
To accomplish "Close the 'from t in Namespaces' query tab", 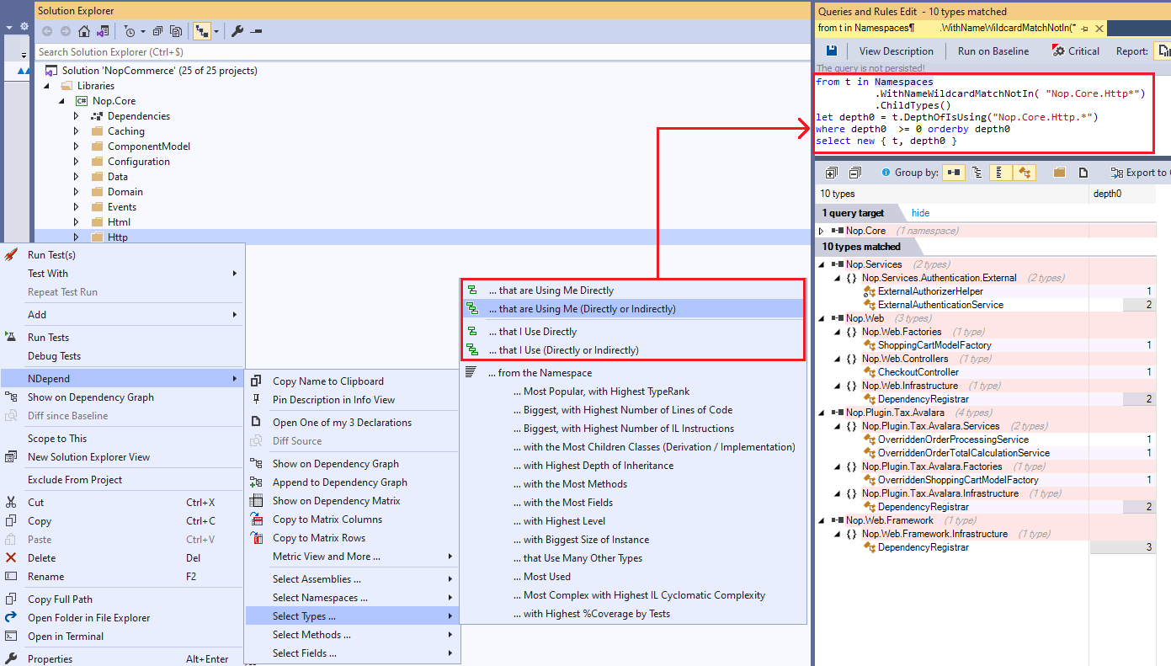I will tap(1098, 28).
